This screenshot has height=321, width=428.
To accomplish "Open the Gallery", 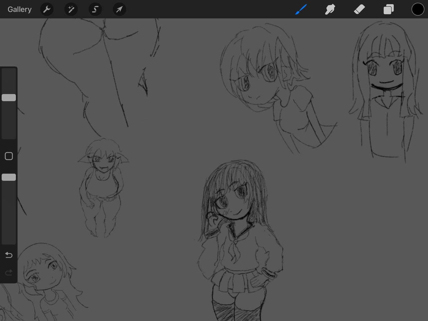I will tap(19, 9).
